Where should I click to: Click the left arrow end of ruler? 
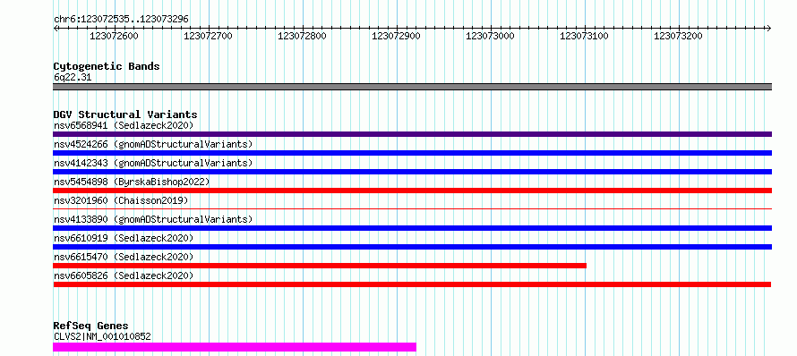(x=56, y=28)
